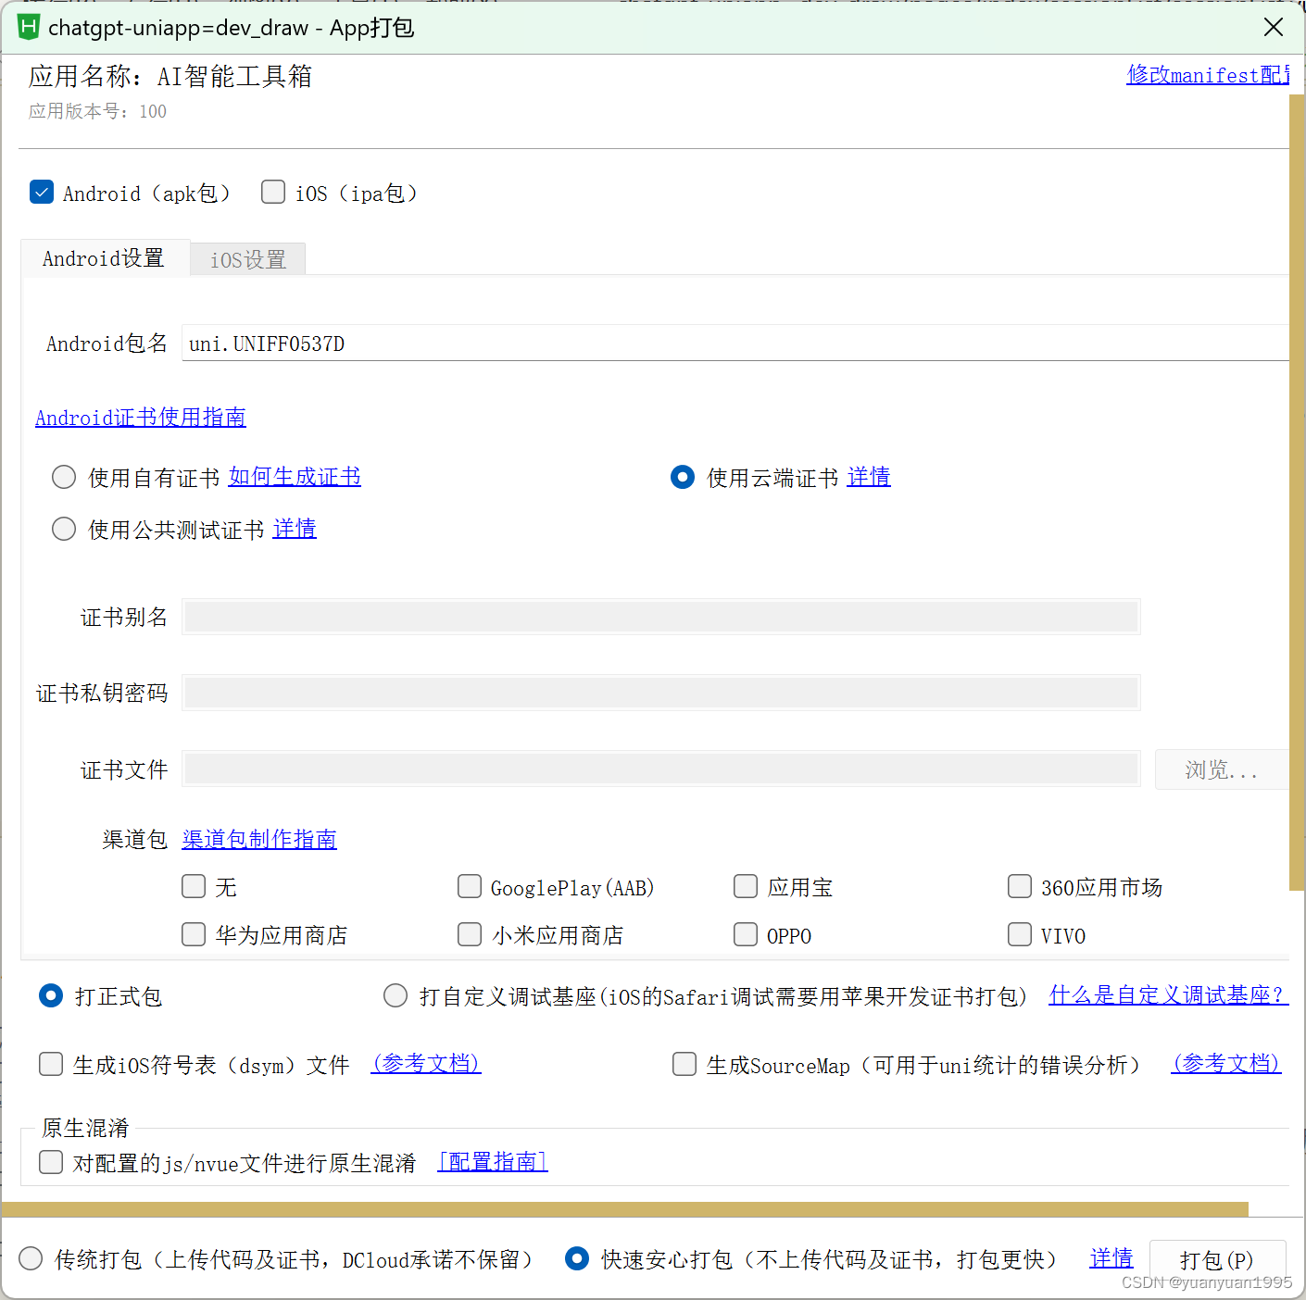Select the 传统打包 radio button
The image size is (1306, 1300).
pos(31,1258)
